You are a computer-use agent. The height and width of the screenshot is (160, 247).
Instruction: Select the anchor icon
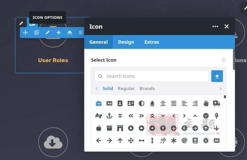coord(109,116)
